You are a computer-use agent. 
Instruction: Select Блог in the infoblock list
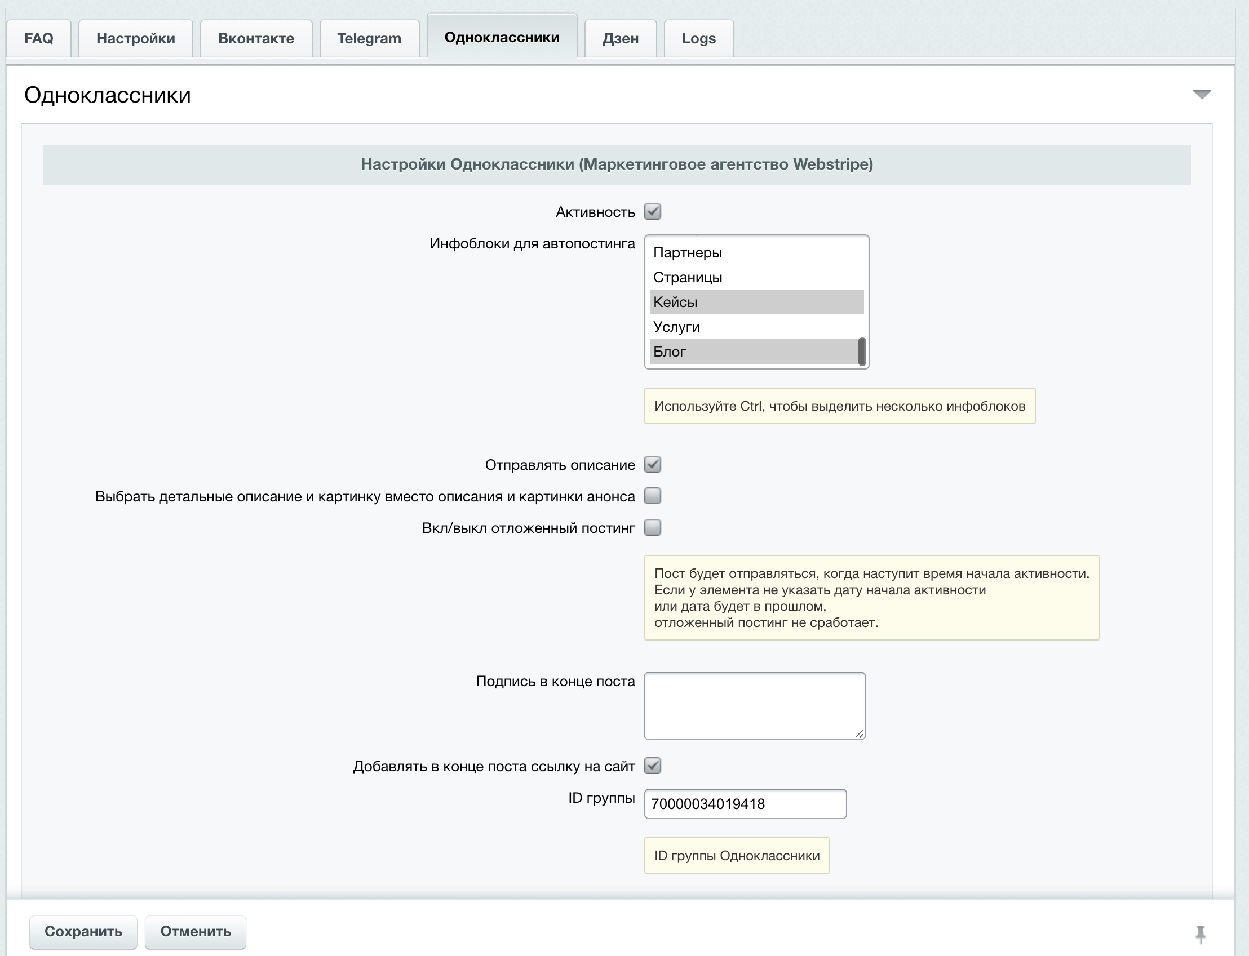pos(670,352)
